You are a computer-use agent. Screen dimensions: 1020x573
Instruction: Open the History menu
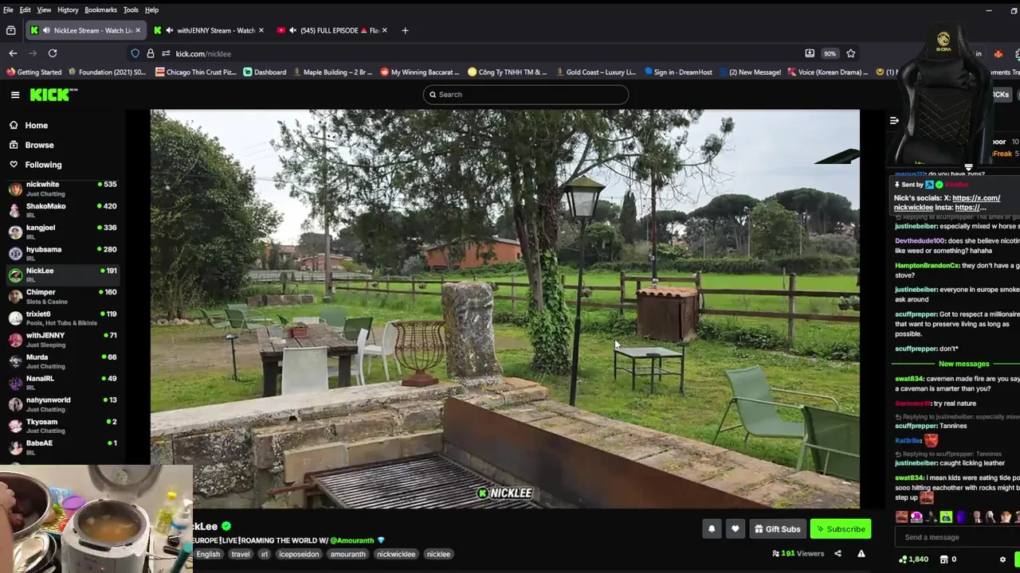[x=68, y=10]
